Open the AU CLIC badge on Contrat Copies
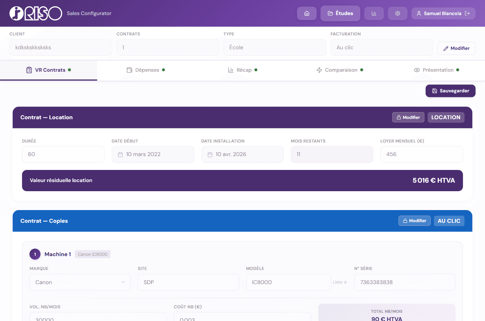485x321 pixels. [449, 221]
